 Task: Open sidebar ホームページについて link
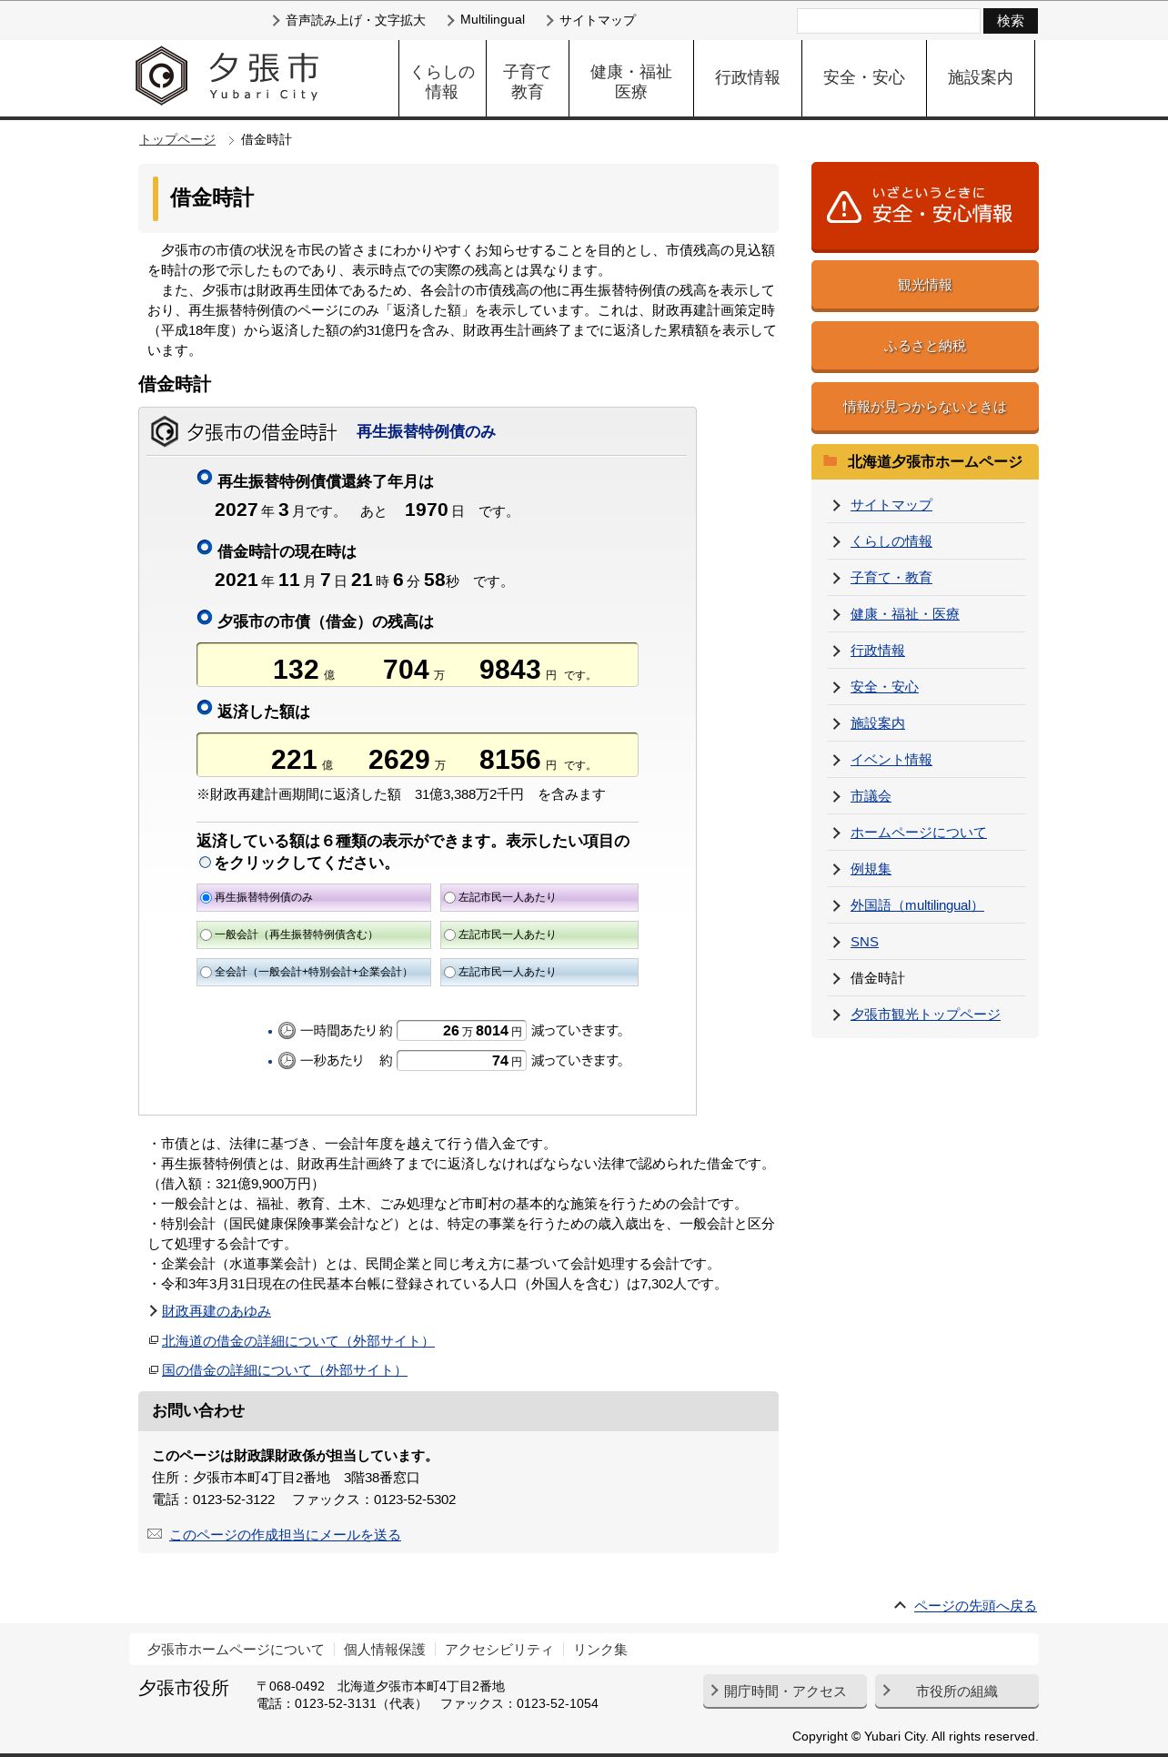point(919,833)
